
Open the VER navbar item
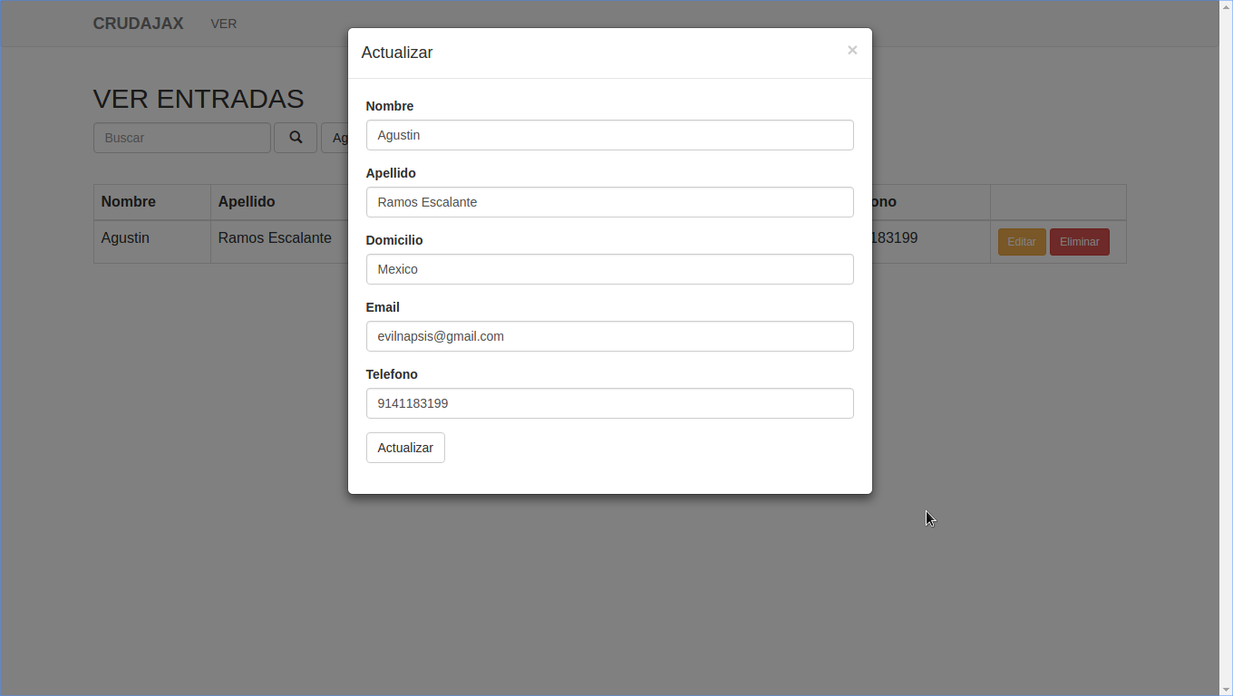click(224, 24)
